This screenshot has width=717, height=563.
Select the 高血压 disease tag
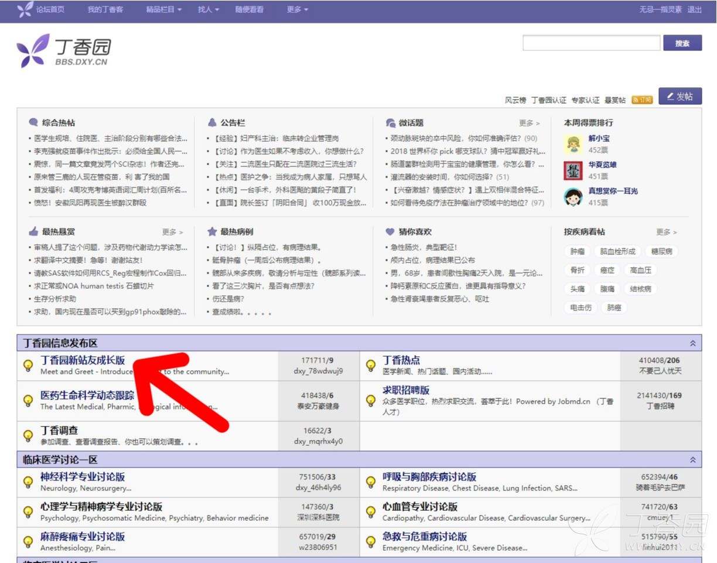pyautogui.click(x=640, y=270)
